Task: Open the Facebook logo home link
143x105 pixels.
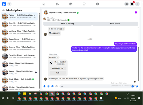Action: [x=4, y=4]
